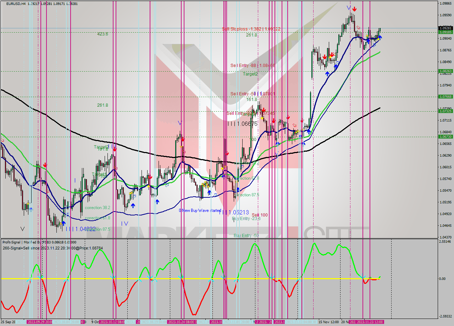This screenshot has width=454, height=326.
Task: Click the 1.05470 price axis value
Action: (445, 191)
